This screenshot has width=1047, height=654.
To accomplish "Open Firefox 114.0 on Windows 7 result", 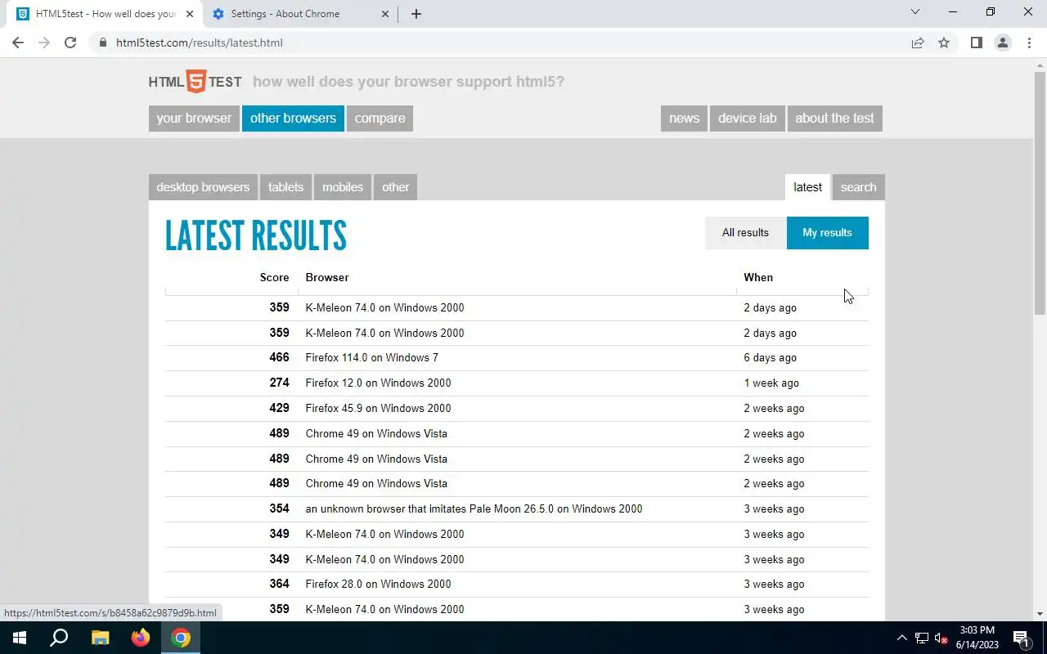I will 372,357.
